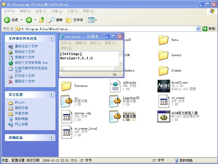Screen dimensions: 218x164
Task: Collapse the Other Places (其它位置) panel
Action: pos(51,94)
